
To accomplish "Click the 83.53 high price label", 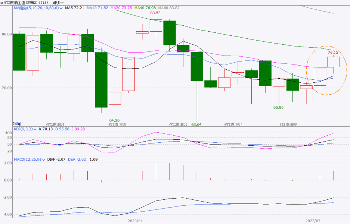I will coord(155,13).
